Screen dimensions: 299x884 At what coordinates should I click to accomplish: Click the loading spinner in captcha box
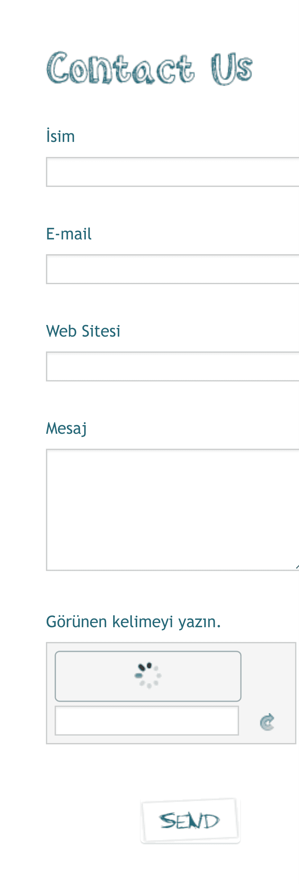coord(148,675)
